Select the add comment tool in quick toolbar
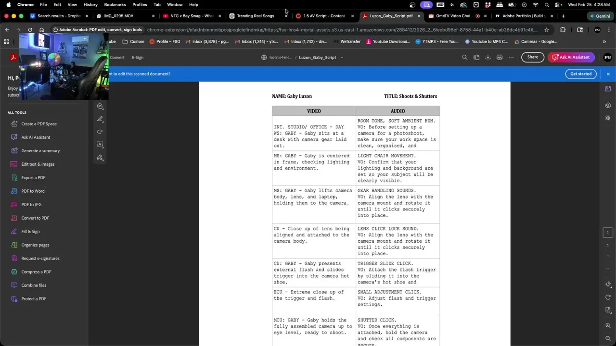Image resolution: width=616 pixels, height=346 pixels. tap(100, 106)
